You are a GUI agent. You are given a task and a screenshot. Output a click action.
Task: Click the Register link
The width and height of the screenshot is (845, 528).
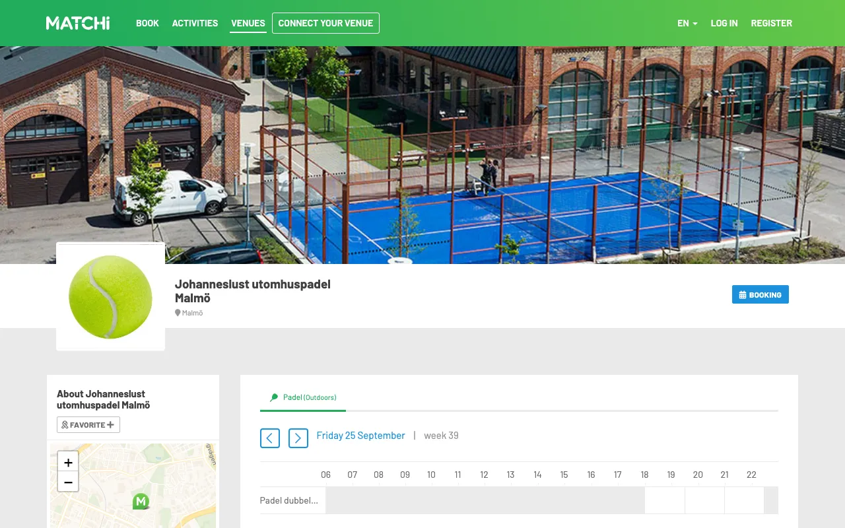tap(771, 23)
